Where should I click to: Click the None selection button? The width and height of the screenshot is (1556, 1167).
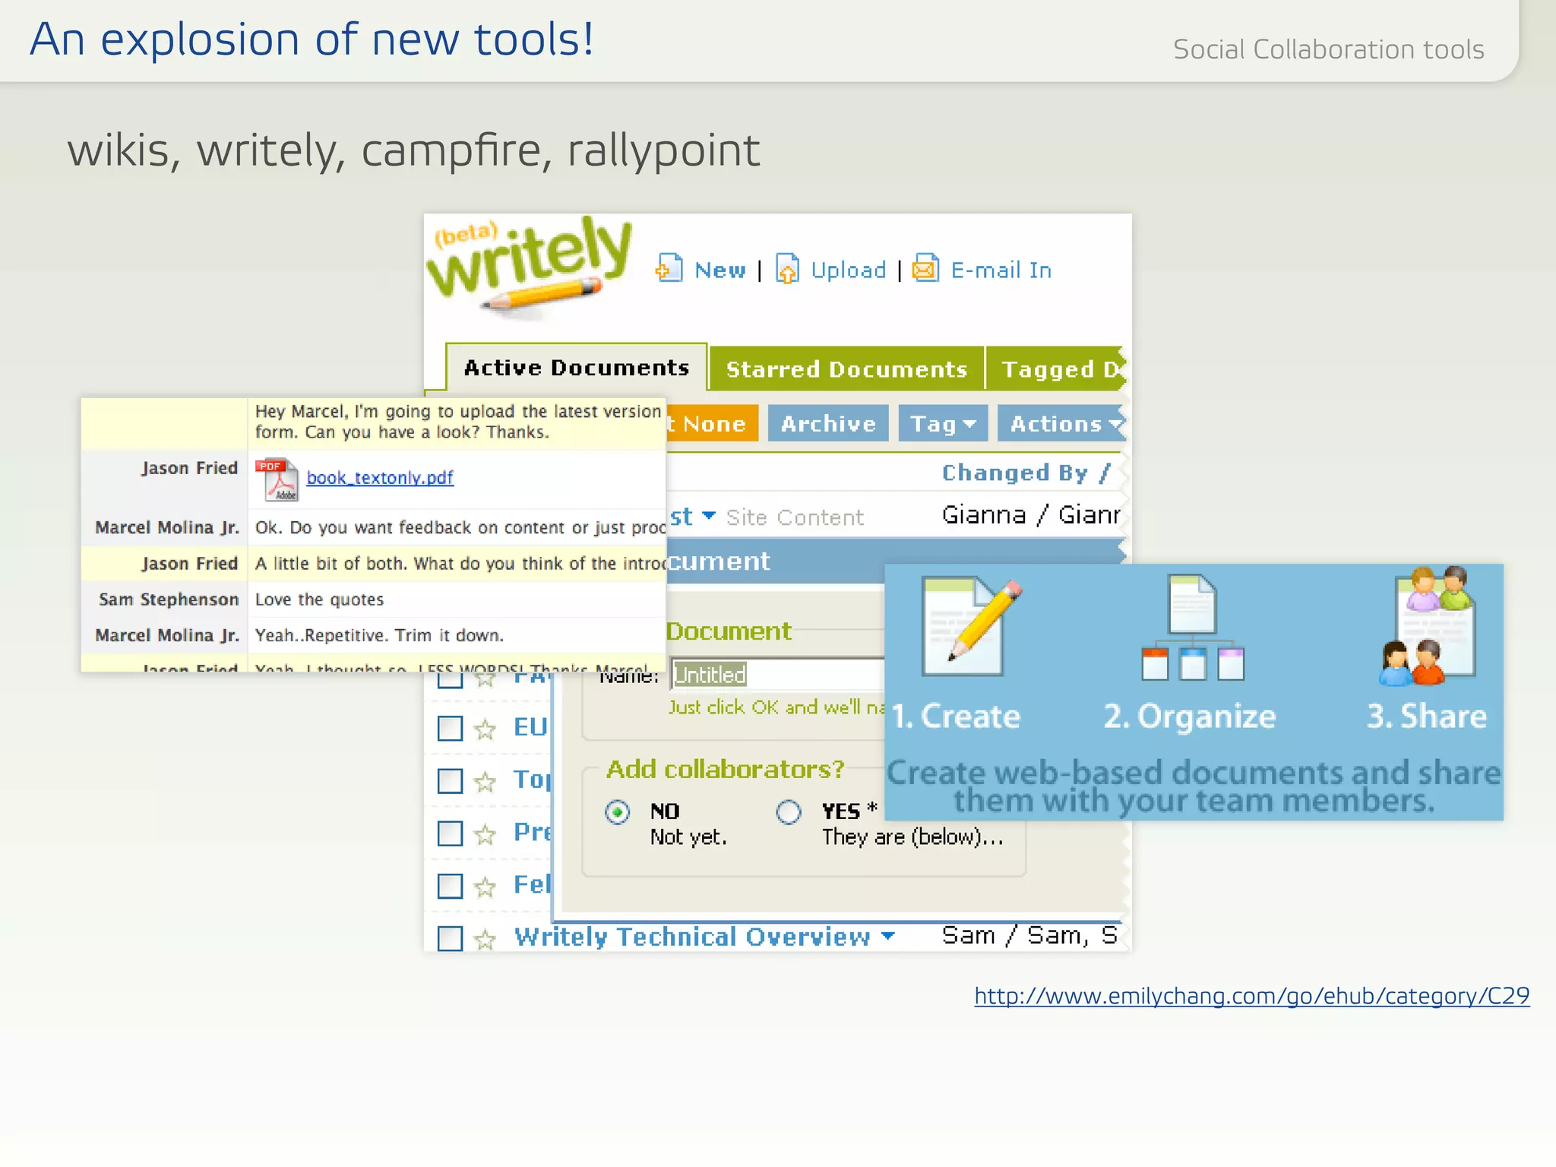(x=713, y=423)
